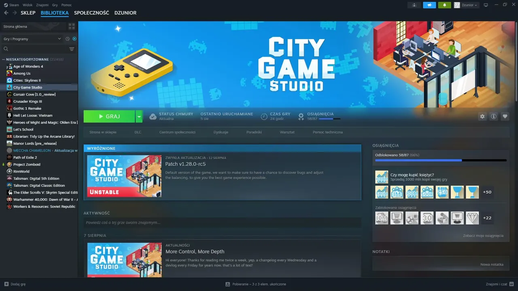Open game settings gear icon
Viewport: 518px width, 291px height.
(482, 116)
